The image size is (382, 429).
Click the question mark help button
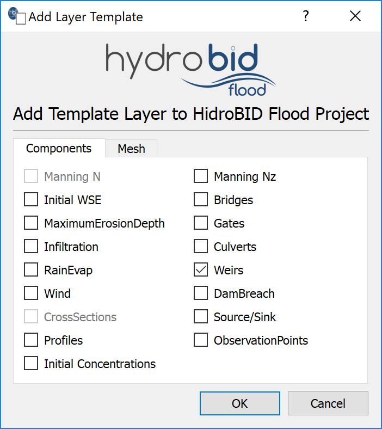[x=306, y=16]
